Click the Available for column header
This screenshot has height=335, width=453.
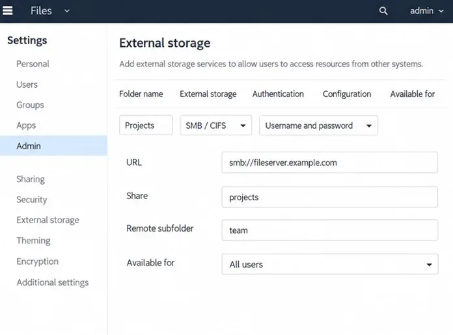point(412,94)
